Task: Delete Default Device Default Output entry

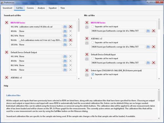Action: [7, 52]
